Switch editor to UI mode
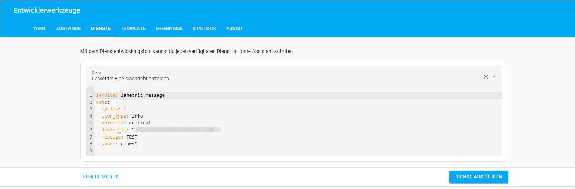 click(101, 177)
